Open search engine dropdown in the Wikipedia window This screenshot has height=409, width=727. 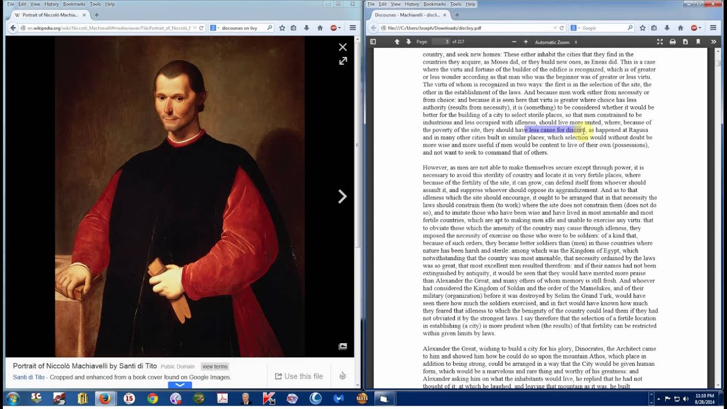[x=214, y=27]
